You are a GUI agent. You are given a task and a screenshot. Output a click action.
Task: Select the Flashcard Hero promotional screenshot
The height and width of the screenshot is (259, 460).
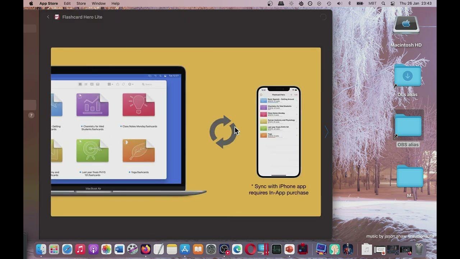pyautogui.click(x=186, y=132)
